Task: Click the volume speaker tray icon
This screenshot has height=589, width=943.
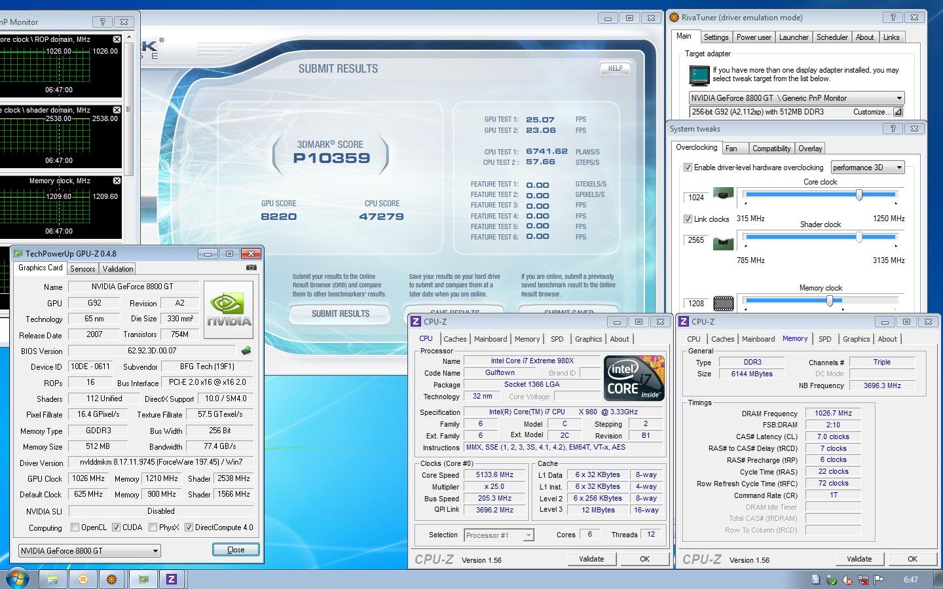Action: pyautogui.click(x=847, y=580)
